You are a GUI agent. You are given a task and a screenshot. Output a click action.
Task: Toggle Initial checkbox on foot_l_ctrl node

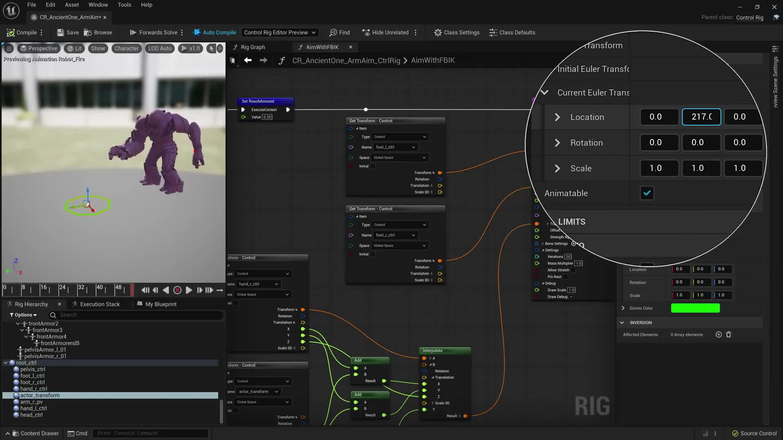(x=372, y=166)
